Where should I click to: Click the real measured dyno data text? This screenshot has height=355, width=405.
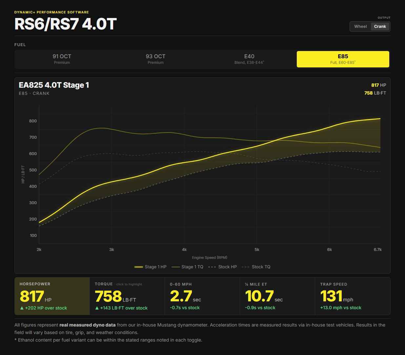pos(88,325)
